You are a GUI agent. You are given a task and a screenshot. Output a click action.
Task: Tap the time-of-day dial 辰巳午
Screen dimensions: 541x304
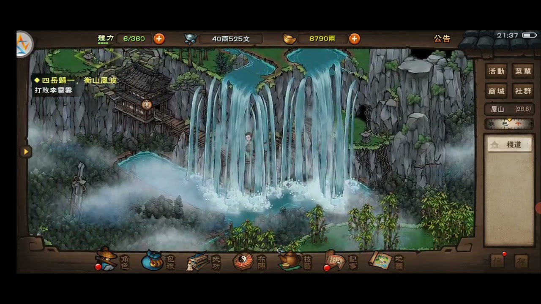click(509, 124)
